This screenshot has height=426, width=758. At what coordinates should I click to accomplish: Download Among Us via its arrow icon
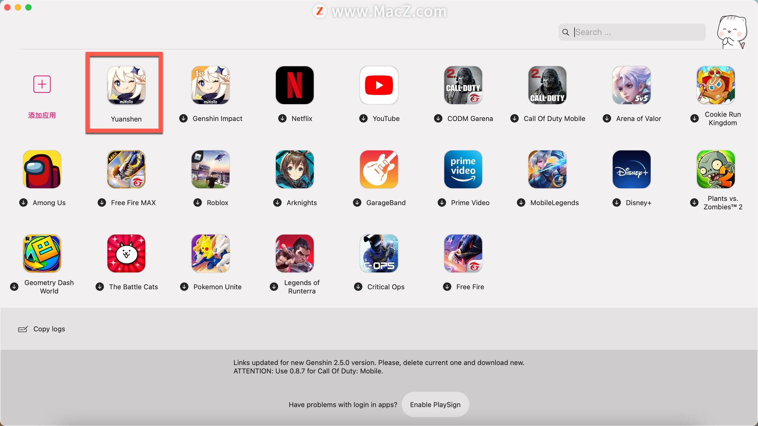click(x=24, y=202)
